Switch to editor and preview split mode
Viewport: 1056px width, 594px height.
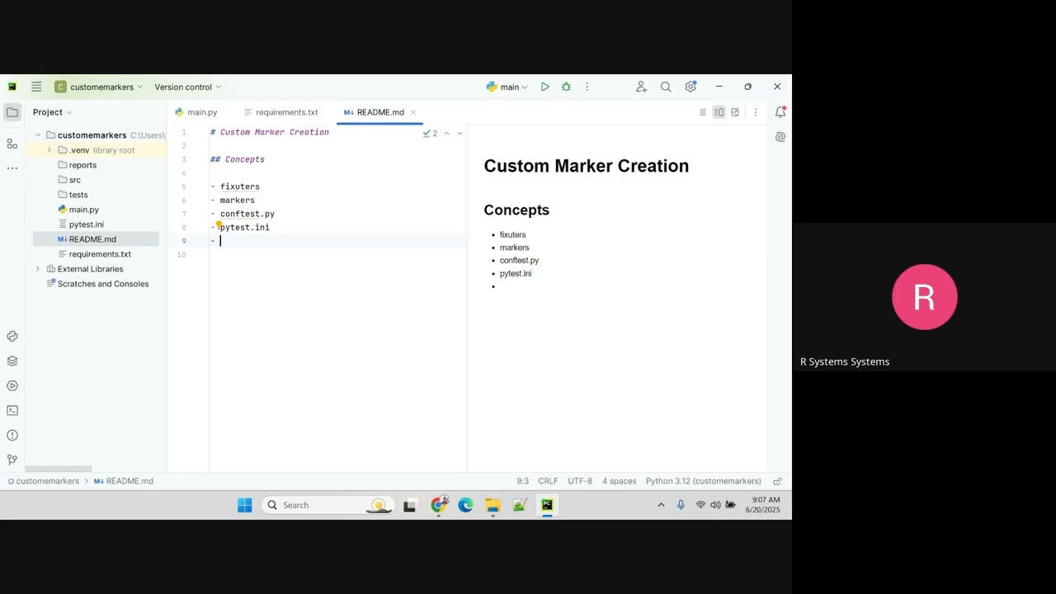coord(719,112)
